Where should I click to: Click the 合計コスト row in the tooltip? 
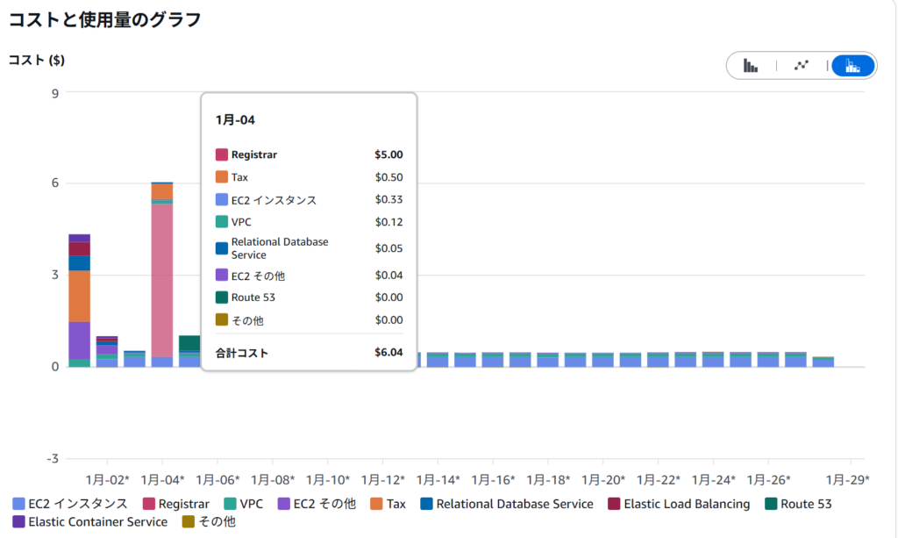pos(309,354)
